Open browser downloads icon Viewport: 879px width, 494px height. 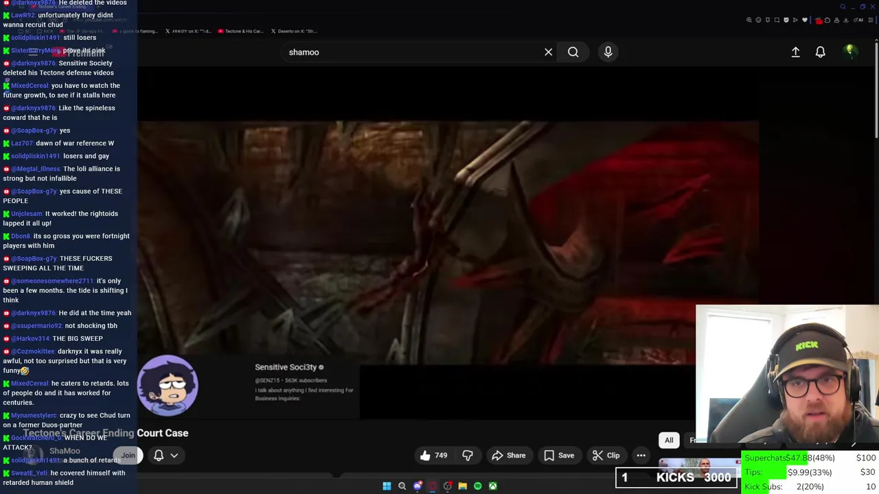845,20
